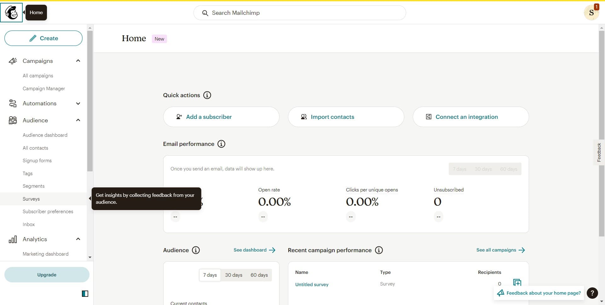
Task: Open the Surveys sidebar item
Action: (31, 199)
